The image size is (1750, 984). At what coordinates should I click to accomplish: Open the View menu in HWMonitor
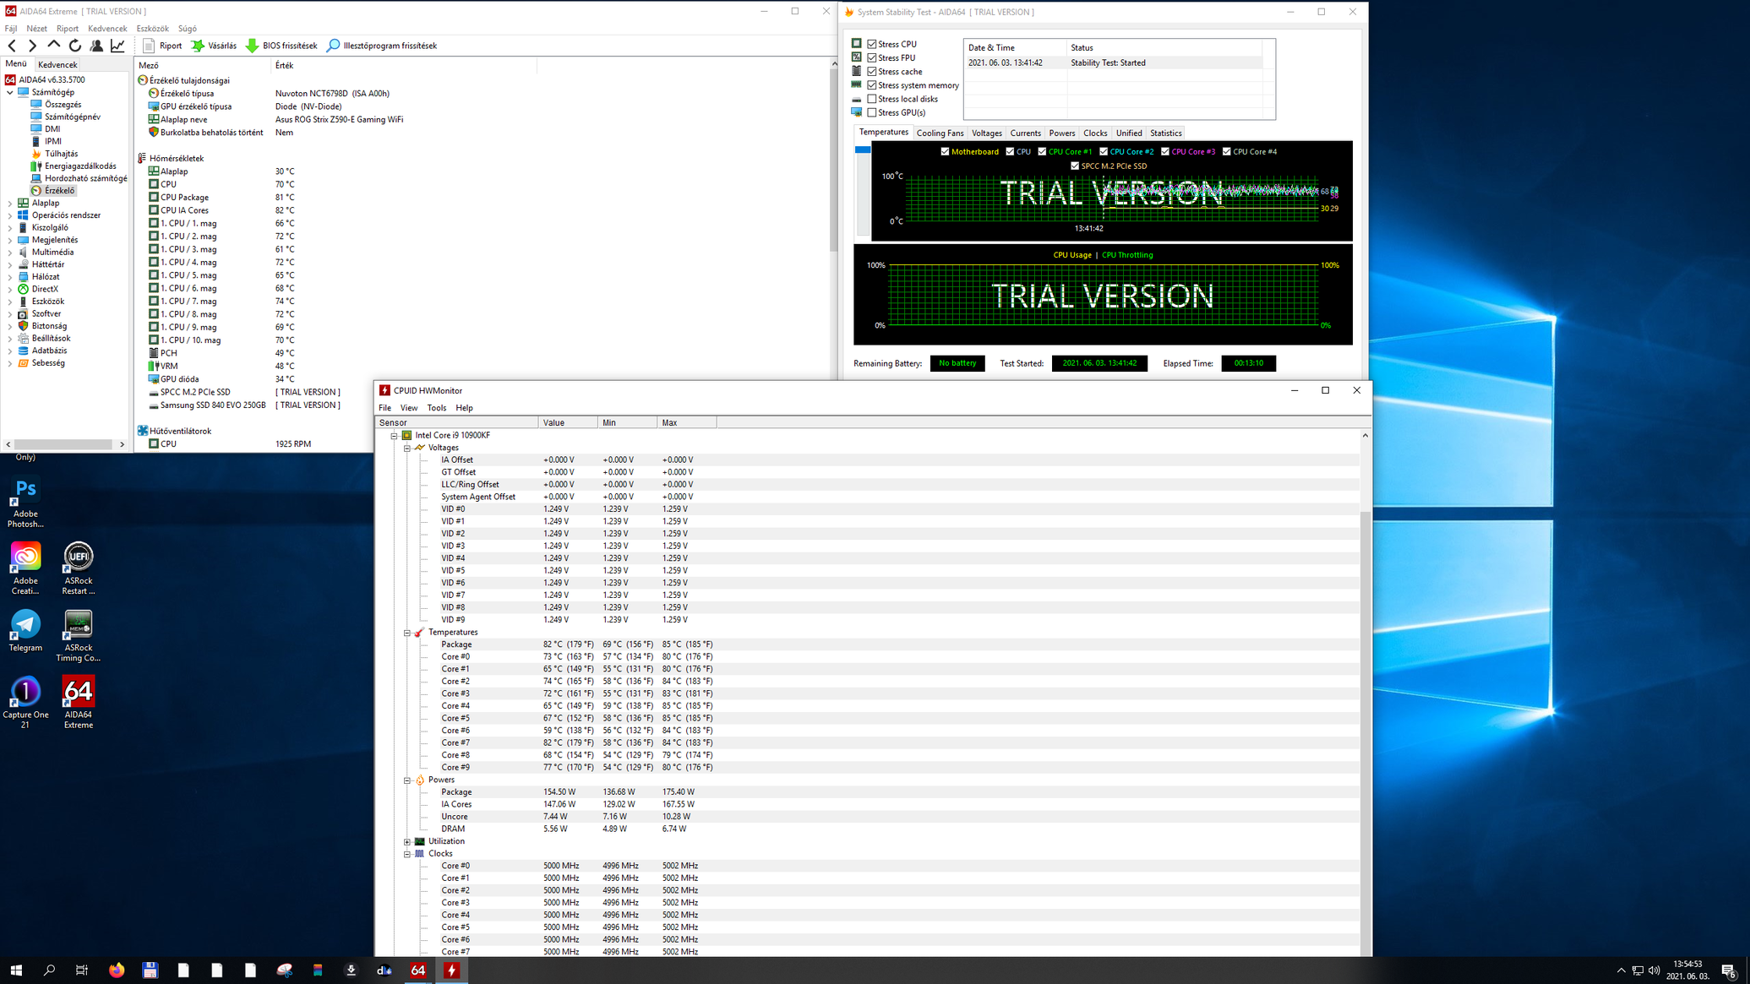point(408,408)
